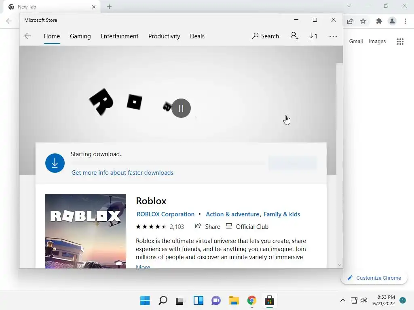
Task: Click the Search button in Microsoft Store
Action: tap(265, 36)
